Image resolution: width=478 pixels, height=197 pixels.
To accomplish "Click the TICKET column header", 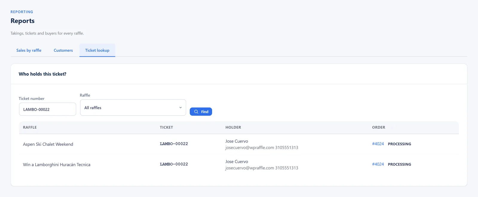I will 166,127.
